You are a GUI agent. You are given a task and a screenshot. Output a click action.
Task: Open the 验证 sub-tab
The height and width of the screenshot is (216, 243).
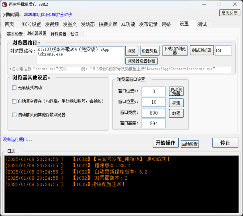(x=74, y=34)
